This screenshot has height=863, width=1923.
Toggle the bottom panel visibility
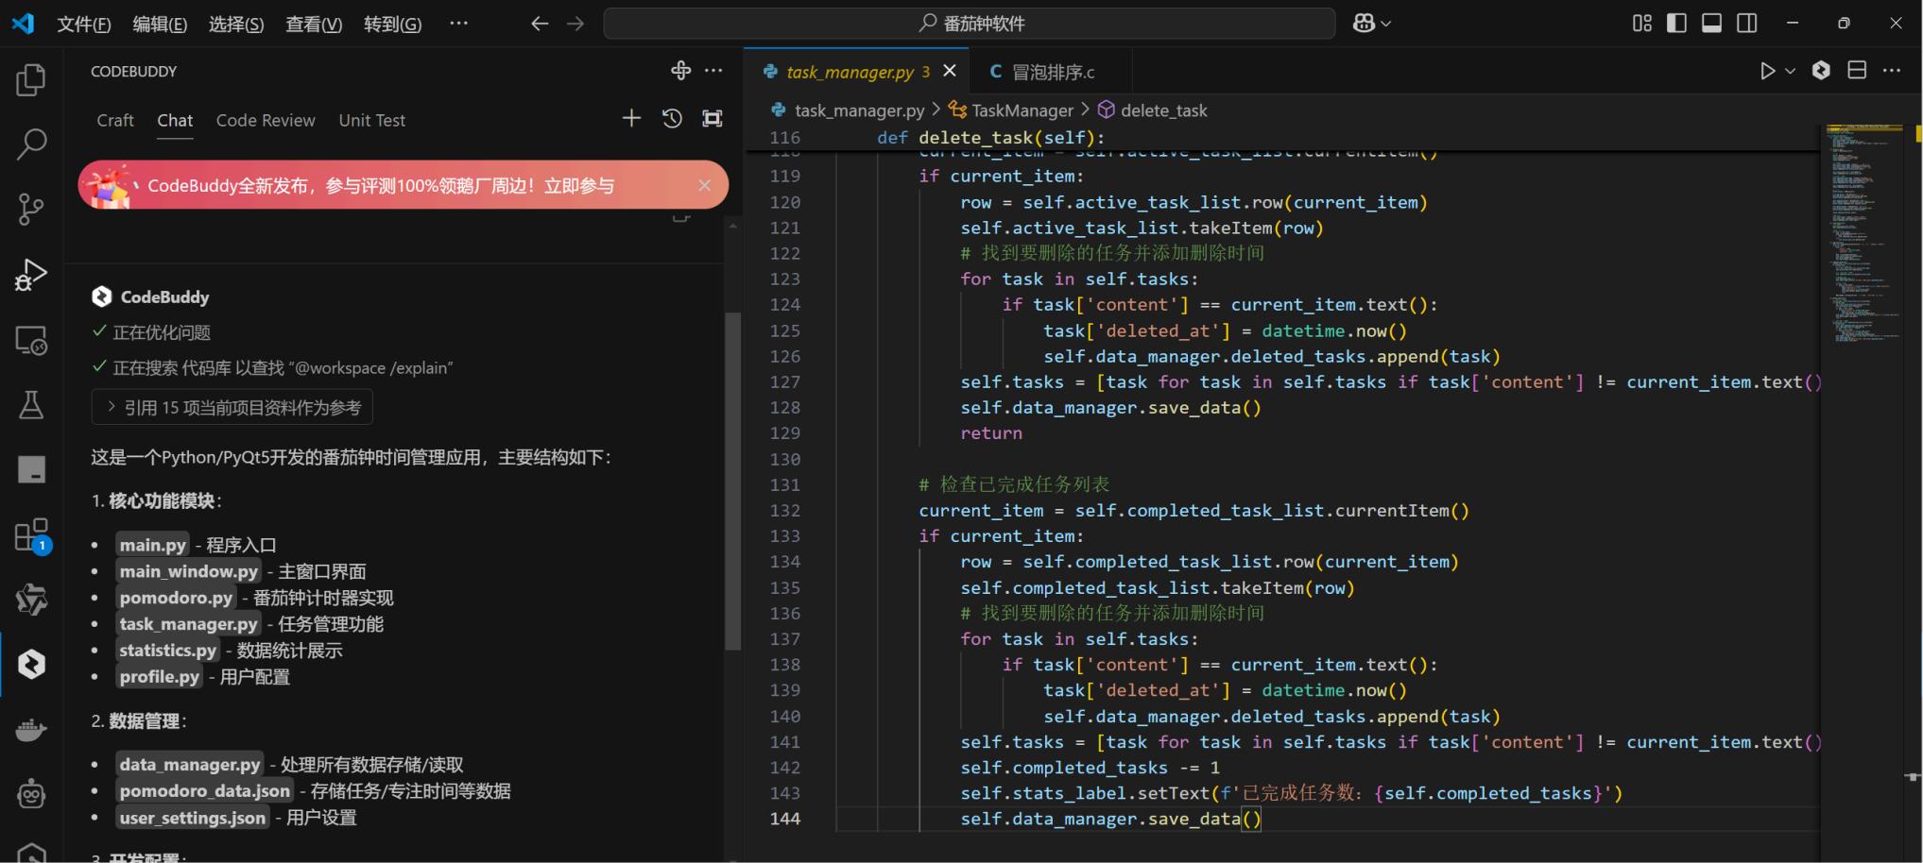[x=1711, y=24]
